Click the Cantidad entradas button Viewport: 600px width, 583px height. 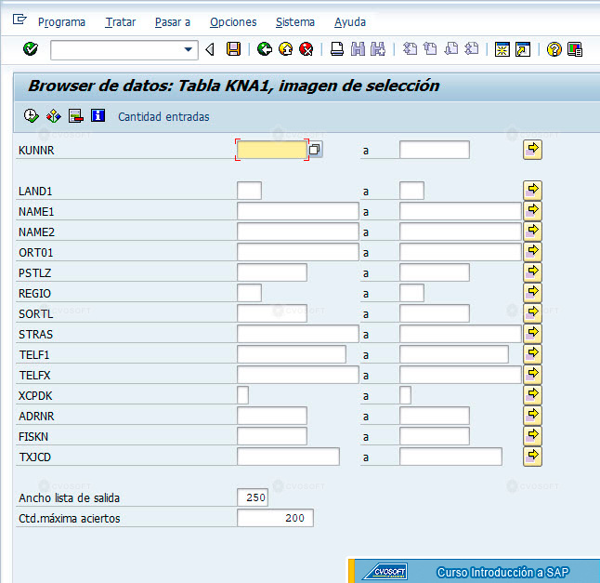163,116
